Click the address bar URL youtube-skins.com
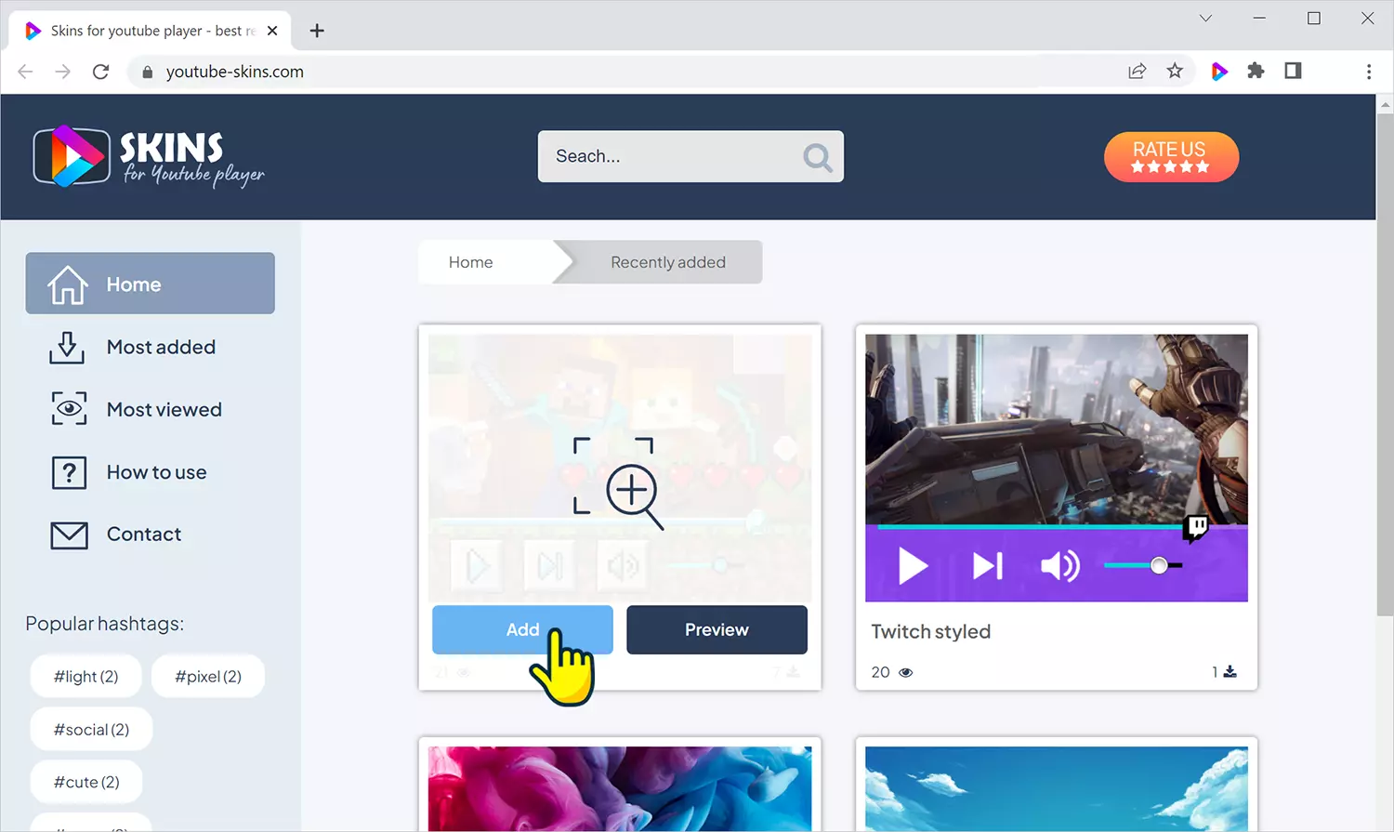This screenshot has width=1394, height=832. pos(234,72)
